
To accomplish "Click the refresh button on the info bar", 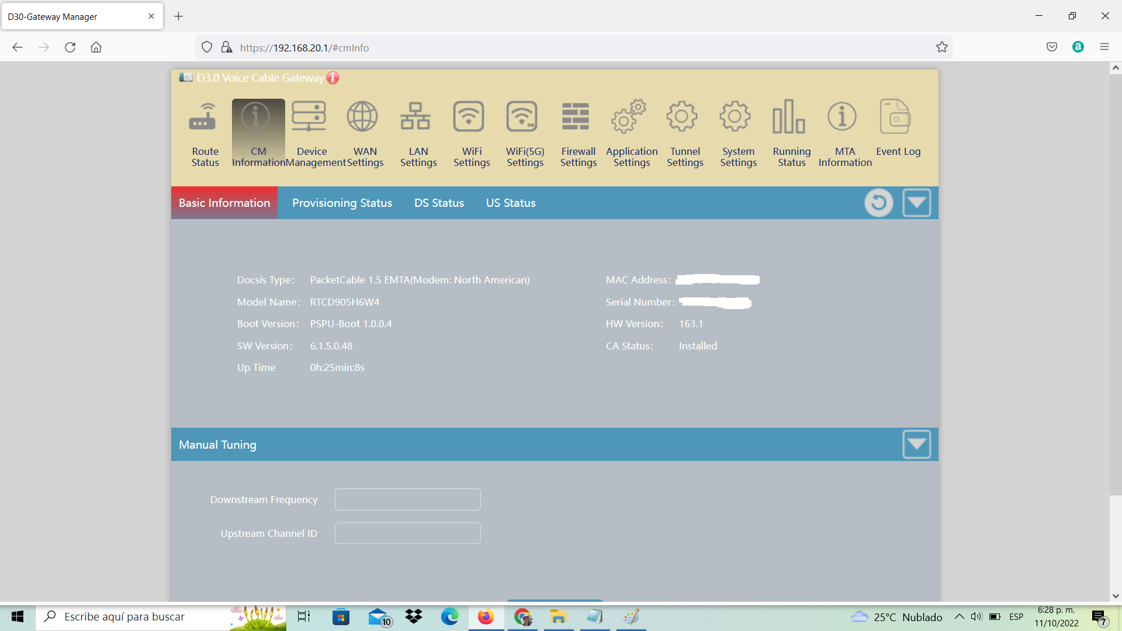I will 878,203.
